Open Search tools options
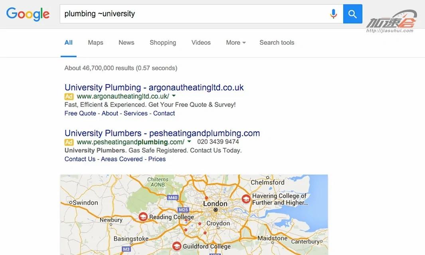Image resolution: width=425 pixels, height=255 pixels. pyautogui.click(x=277, y=43)
